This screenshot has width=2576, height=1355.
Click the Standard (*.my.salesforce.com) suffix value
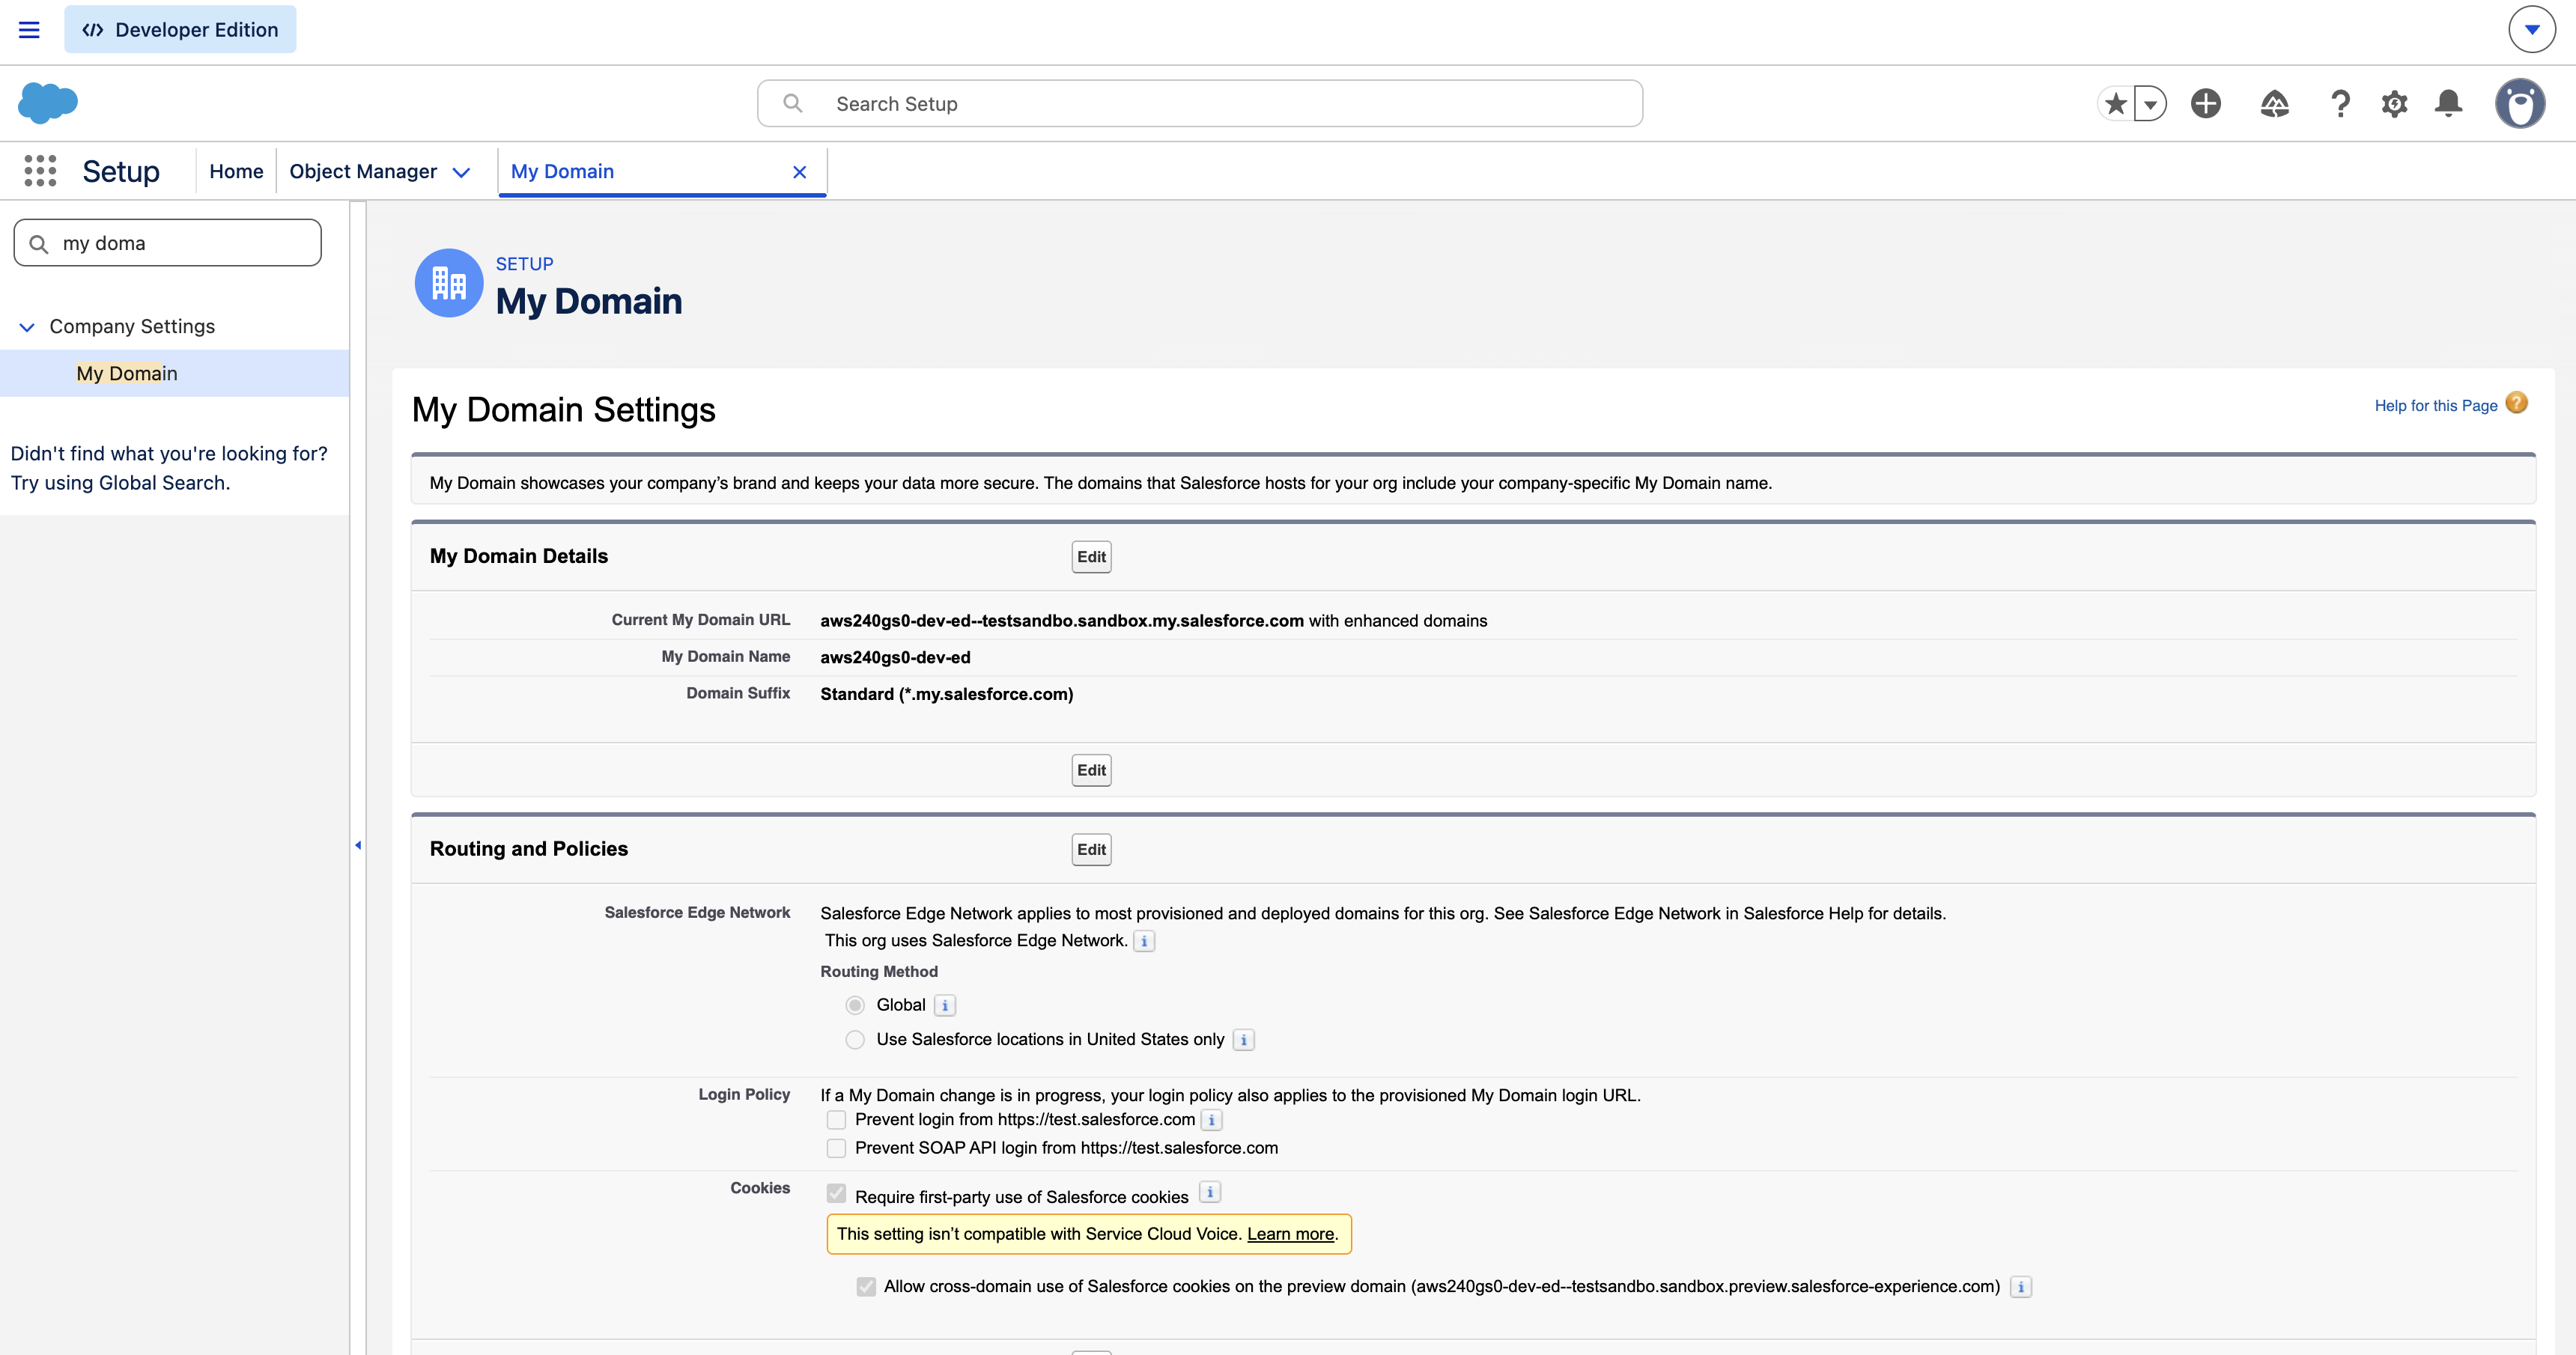point(946,694)
